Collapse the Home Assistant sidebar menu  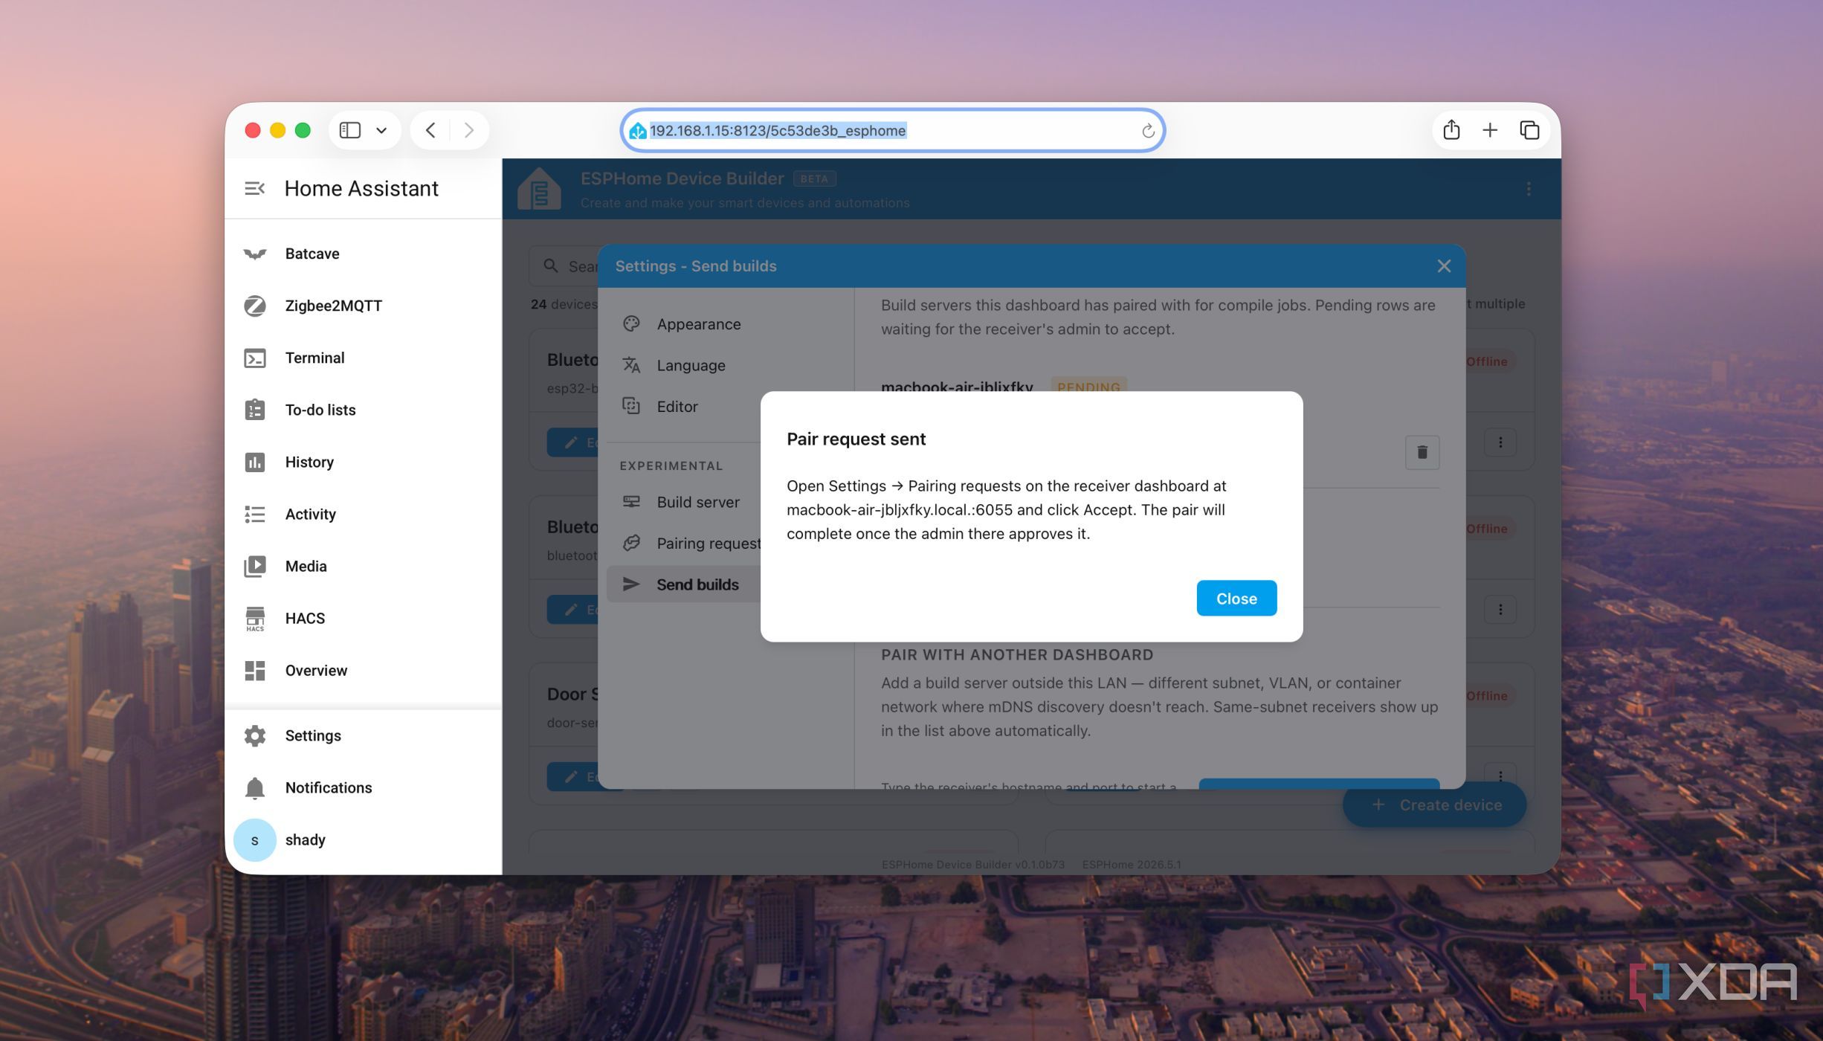click(254, 189)
